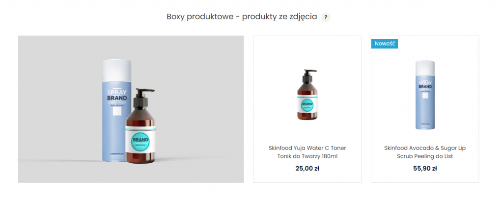Screen dimensions: 503x198
Task: Click the white cap of the large spray can
Action: click(117, 70)
